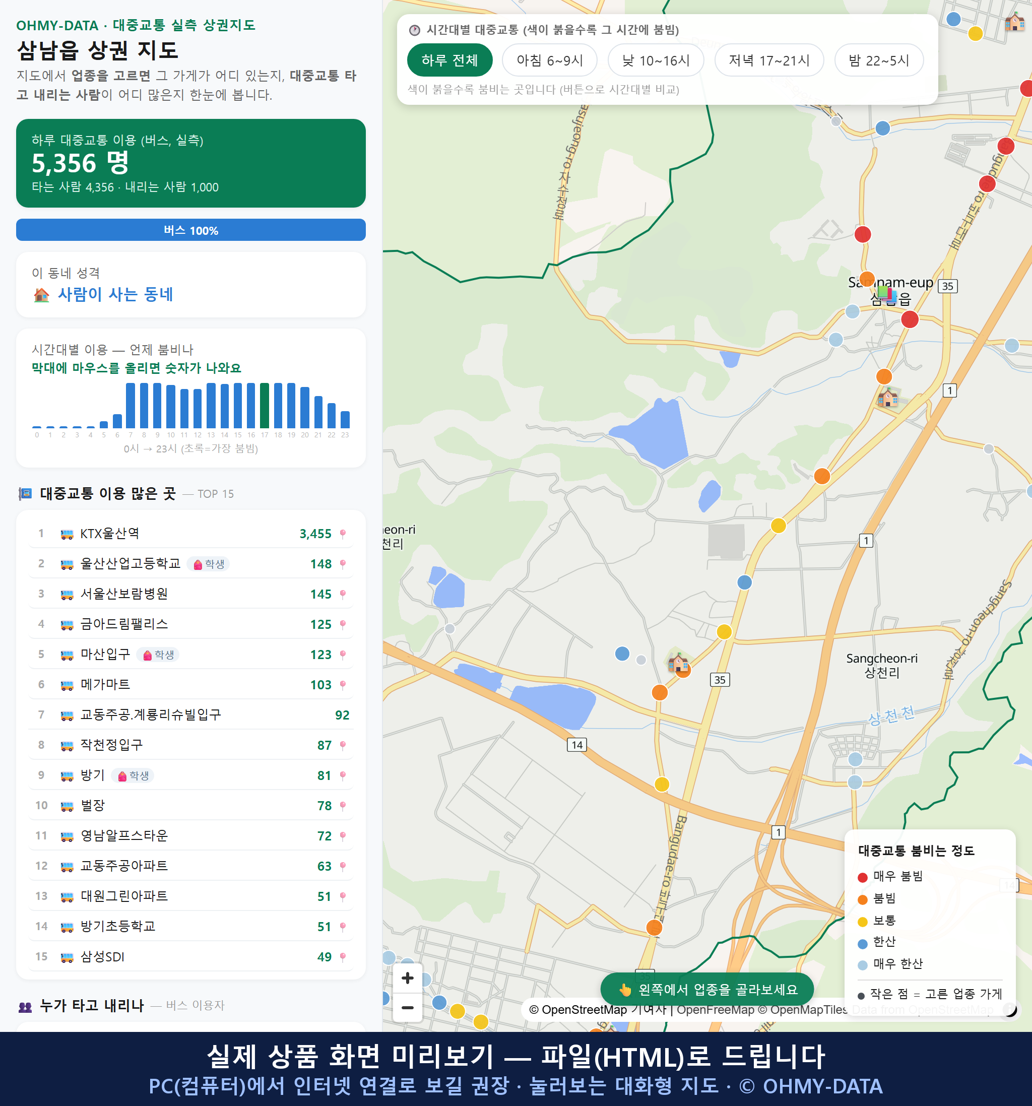The image size is (1032, 1106).
Task: Click the pin icon for 울산산업고등학교
Action: point(343,564)
